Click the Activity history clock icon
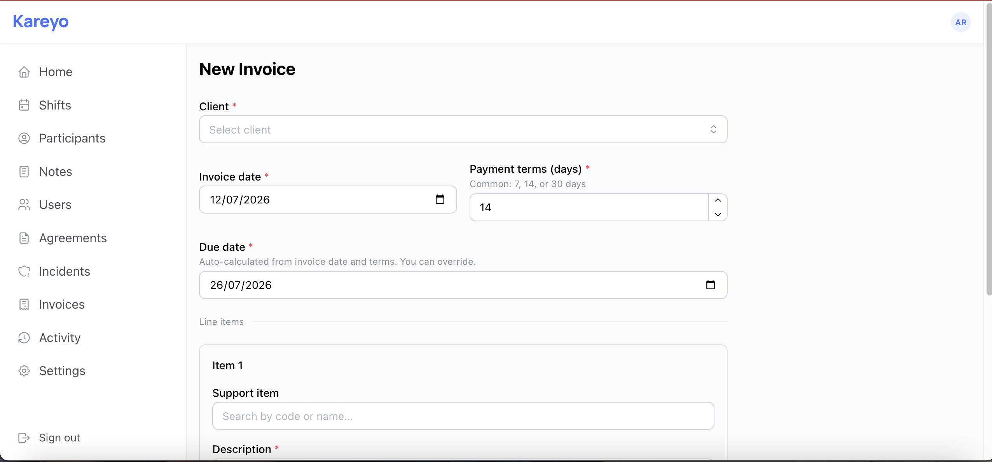 coord(24,338)
